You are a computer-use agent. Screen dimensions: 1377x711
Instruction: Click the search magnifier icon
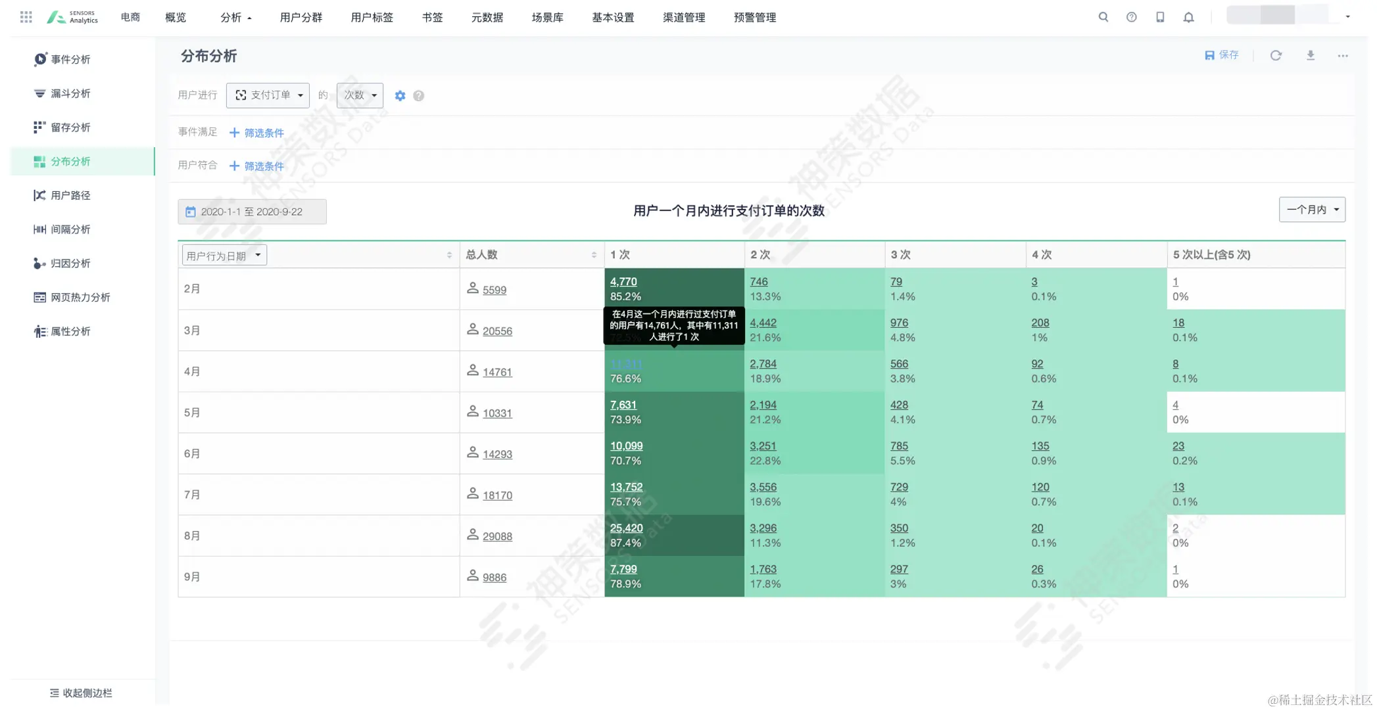tap(1103, 17)
